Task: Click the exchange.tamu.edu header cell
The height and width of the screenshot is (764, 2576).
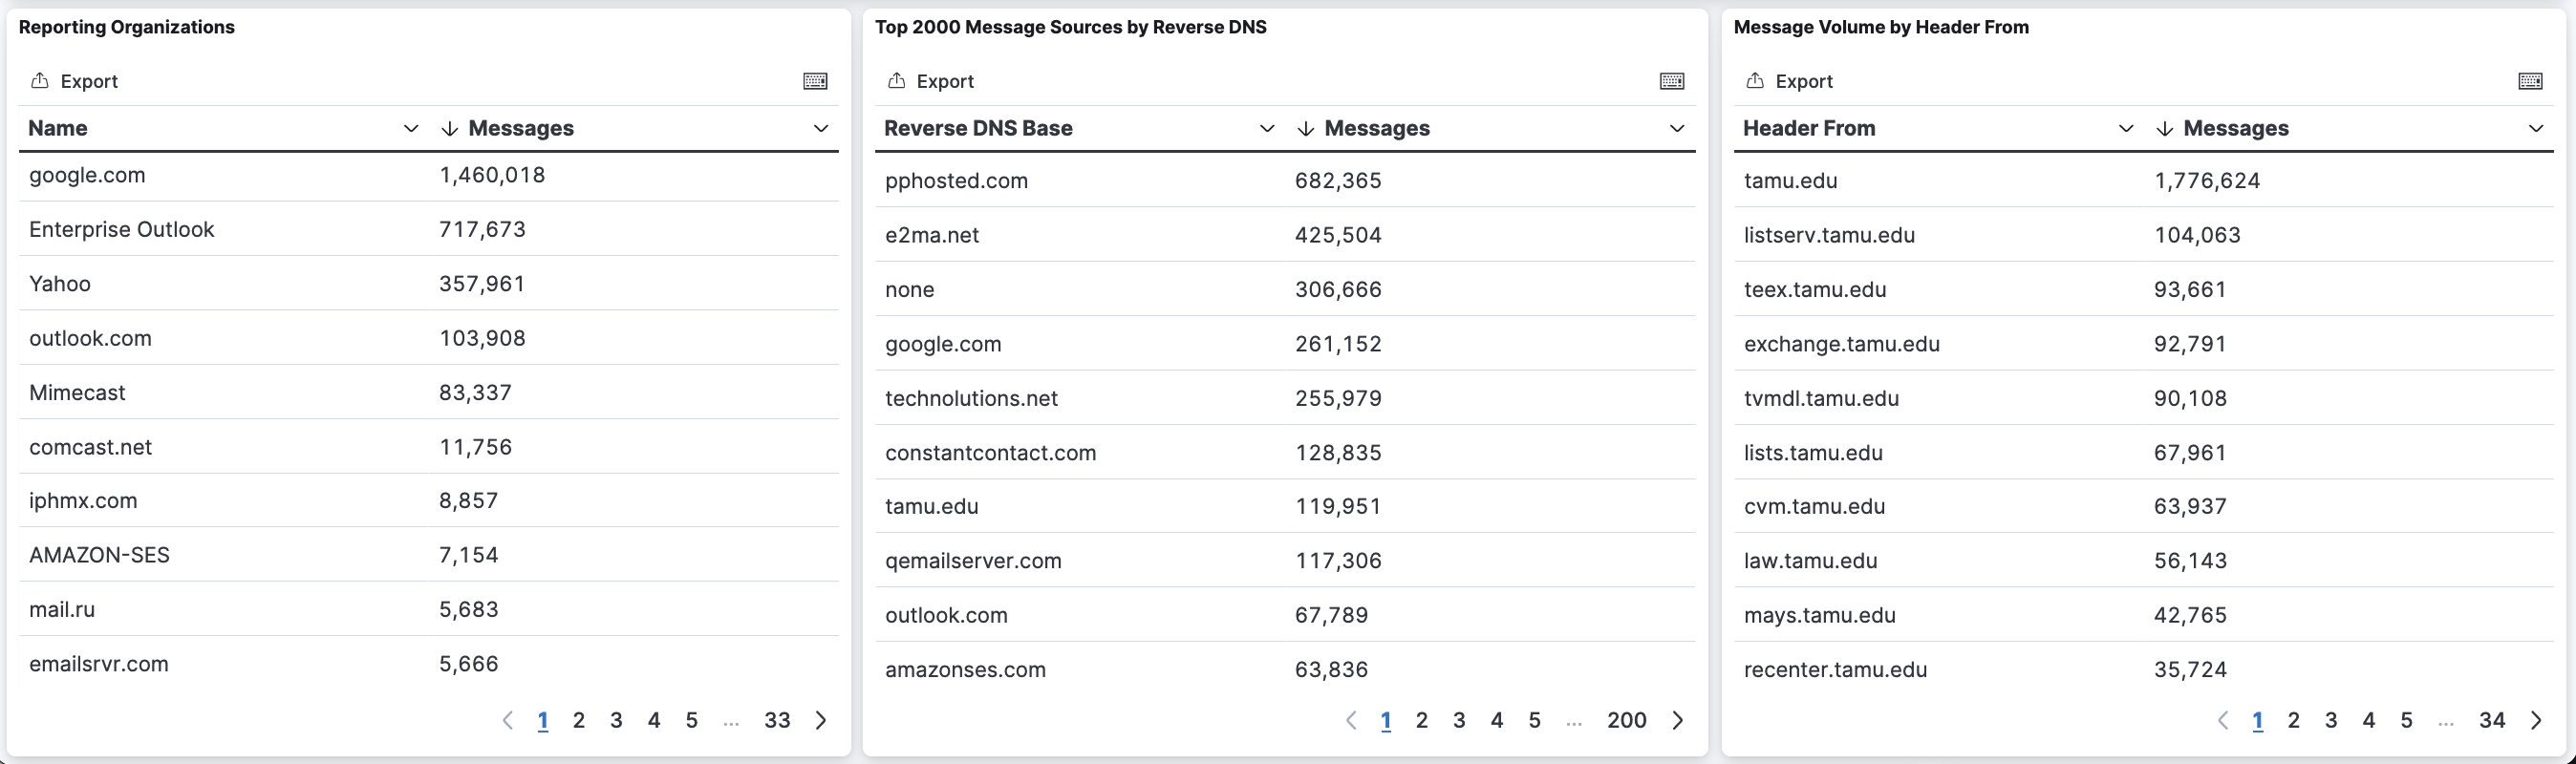Action: 1841,344
